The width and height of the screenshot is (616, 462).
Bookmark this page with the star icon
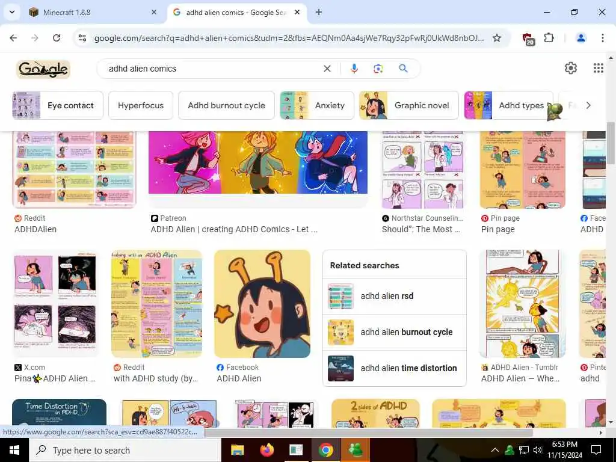(496, 38)
